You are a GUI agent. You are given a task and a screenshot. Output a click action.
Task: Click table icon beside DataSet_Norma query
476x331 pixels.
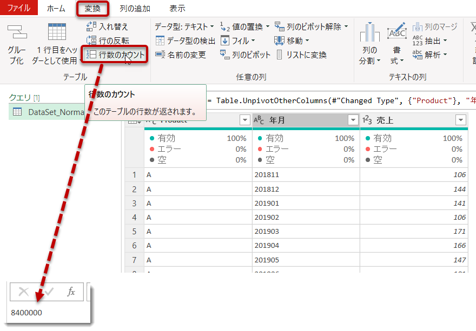click(17, 112)
